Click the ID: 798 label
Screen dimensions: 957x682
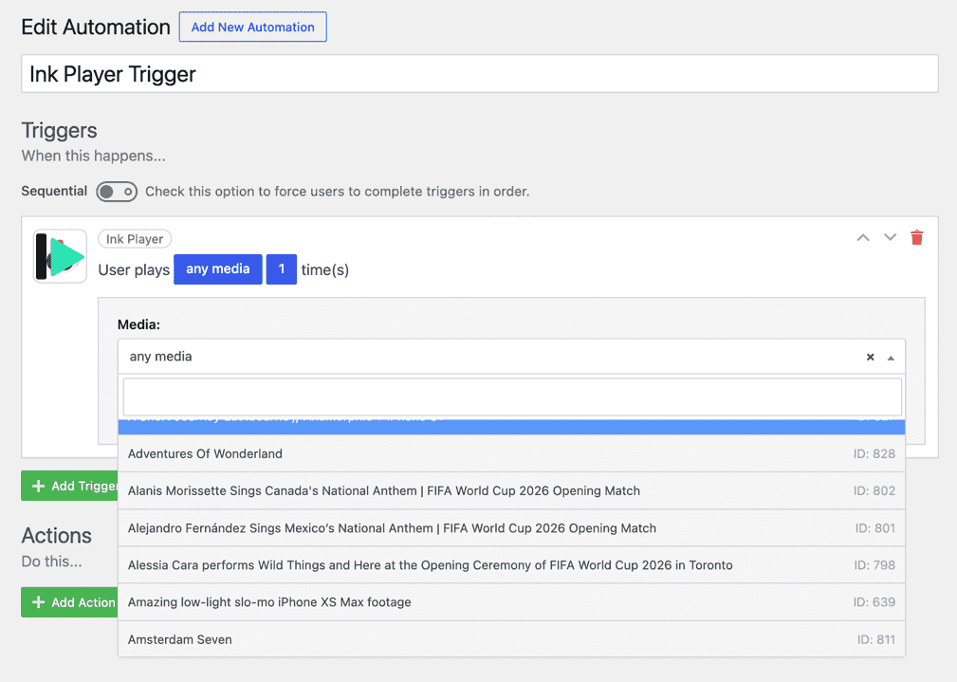[874, 565]
